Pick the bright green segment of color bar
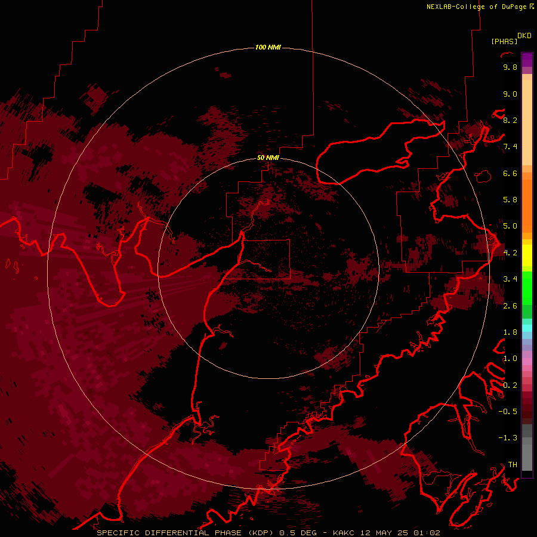 click(x=527, y=289)
